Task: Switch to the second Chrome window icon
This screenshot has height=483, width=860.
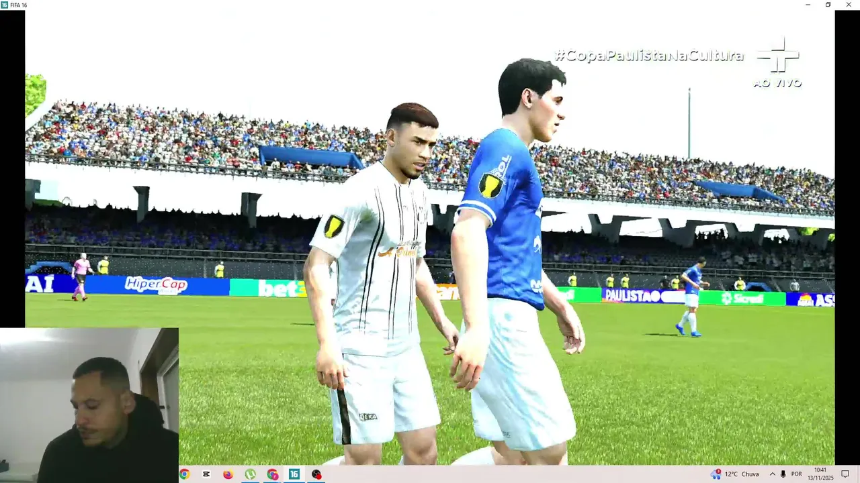Action: 272,474
